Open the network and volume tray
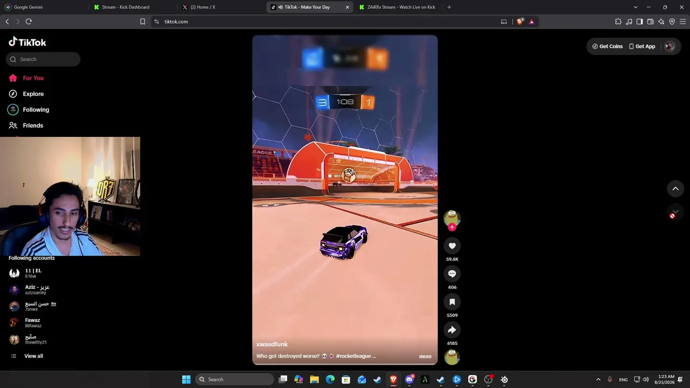The image size is (690, 388). tap(641, 379)
